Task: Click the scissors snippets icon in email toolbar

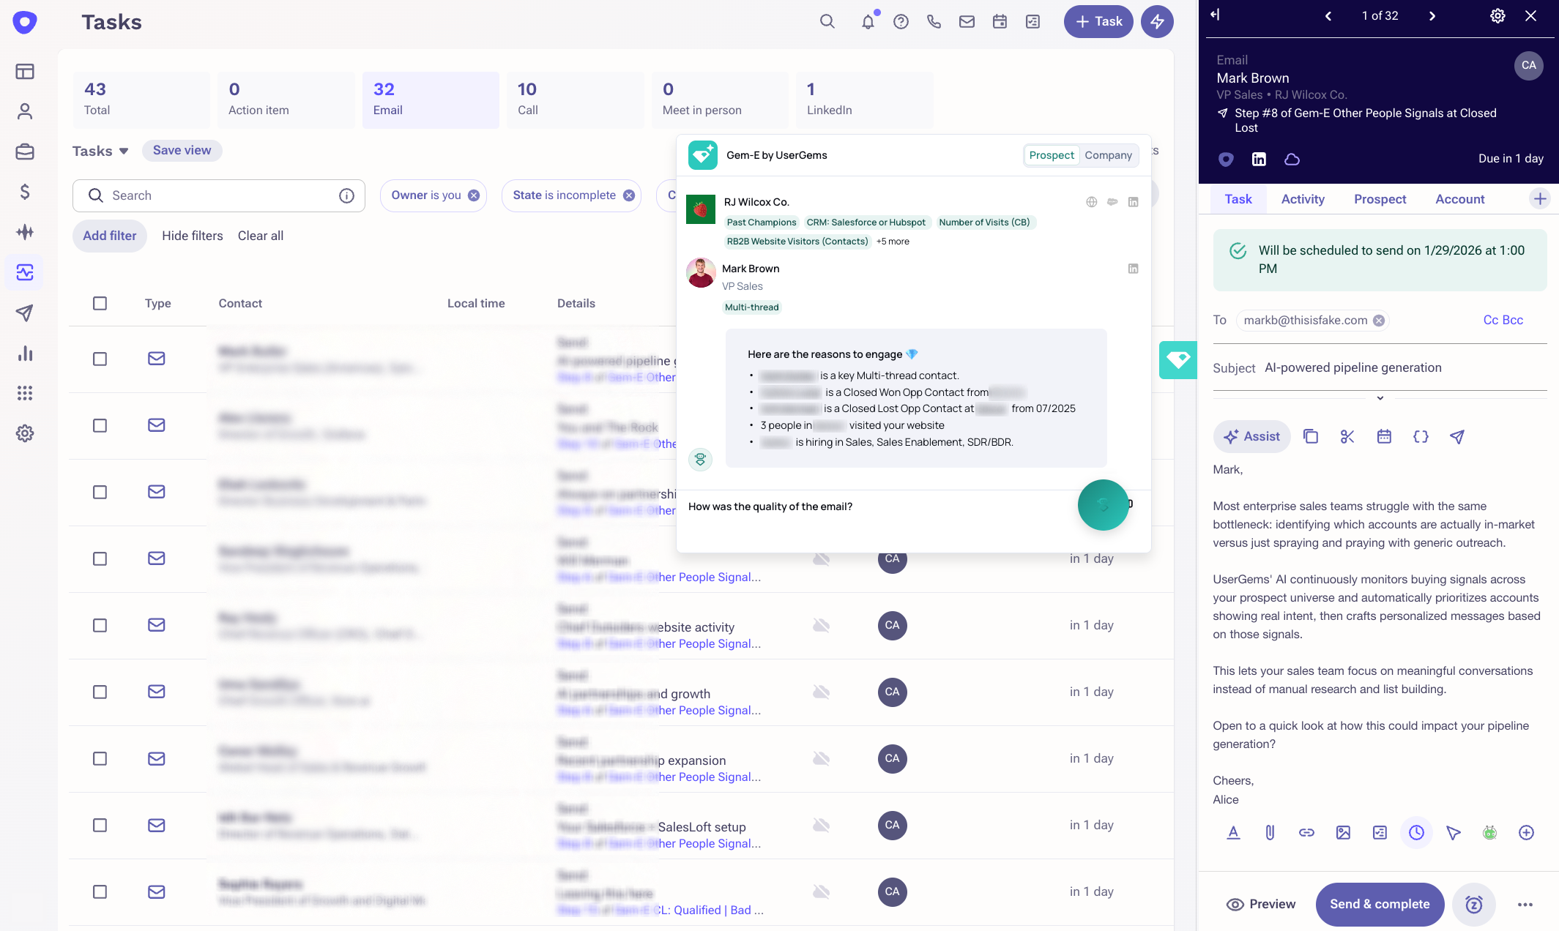Action: pyautogui.click(x=1347, y=437)
